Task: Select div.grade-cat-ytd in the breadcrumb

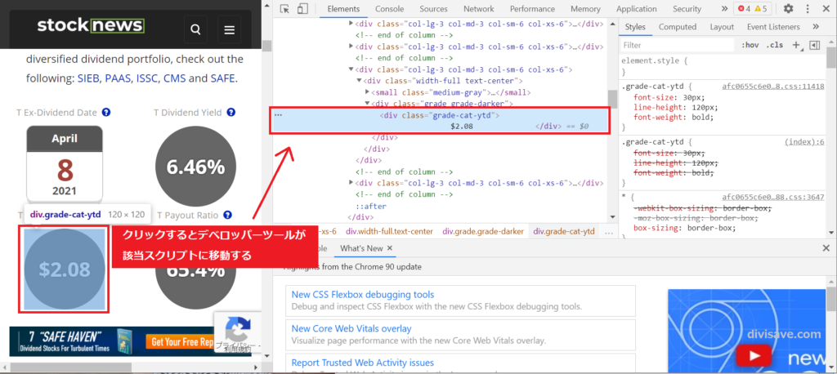Action: click(564, 232)
